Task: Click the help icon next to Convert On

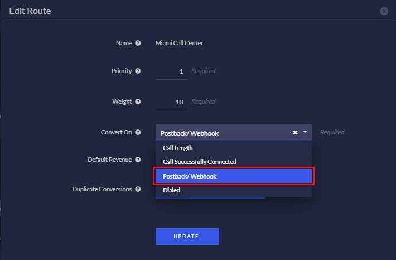Action: point(138,132)
